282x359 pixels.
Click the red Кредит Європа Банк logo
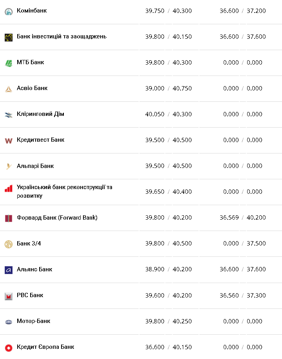coord(9,348)
